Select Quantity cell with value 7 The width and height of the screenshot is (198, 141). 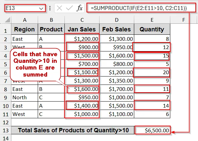click(x=152, y=98)
